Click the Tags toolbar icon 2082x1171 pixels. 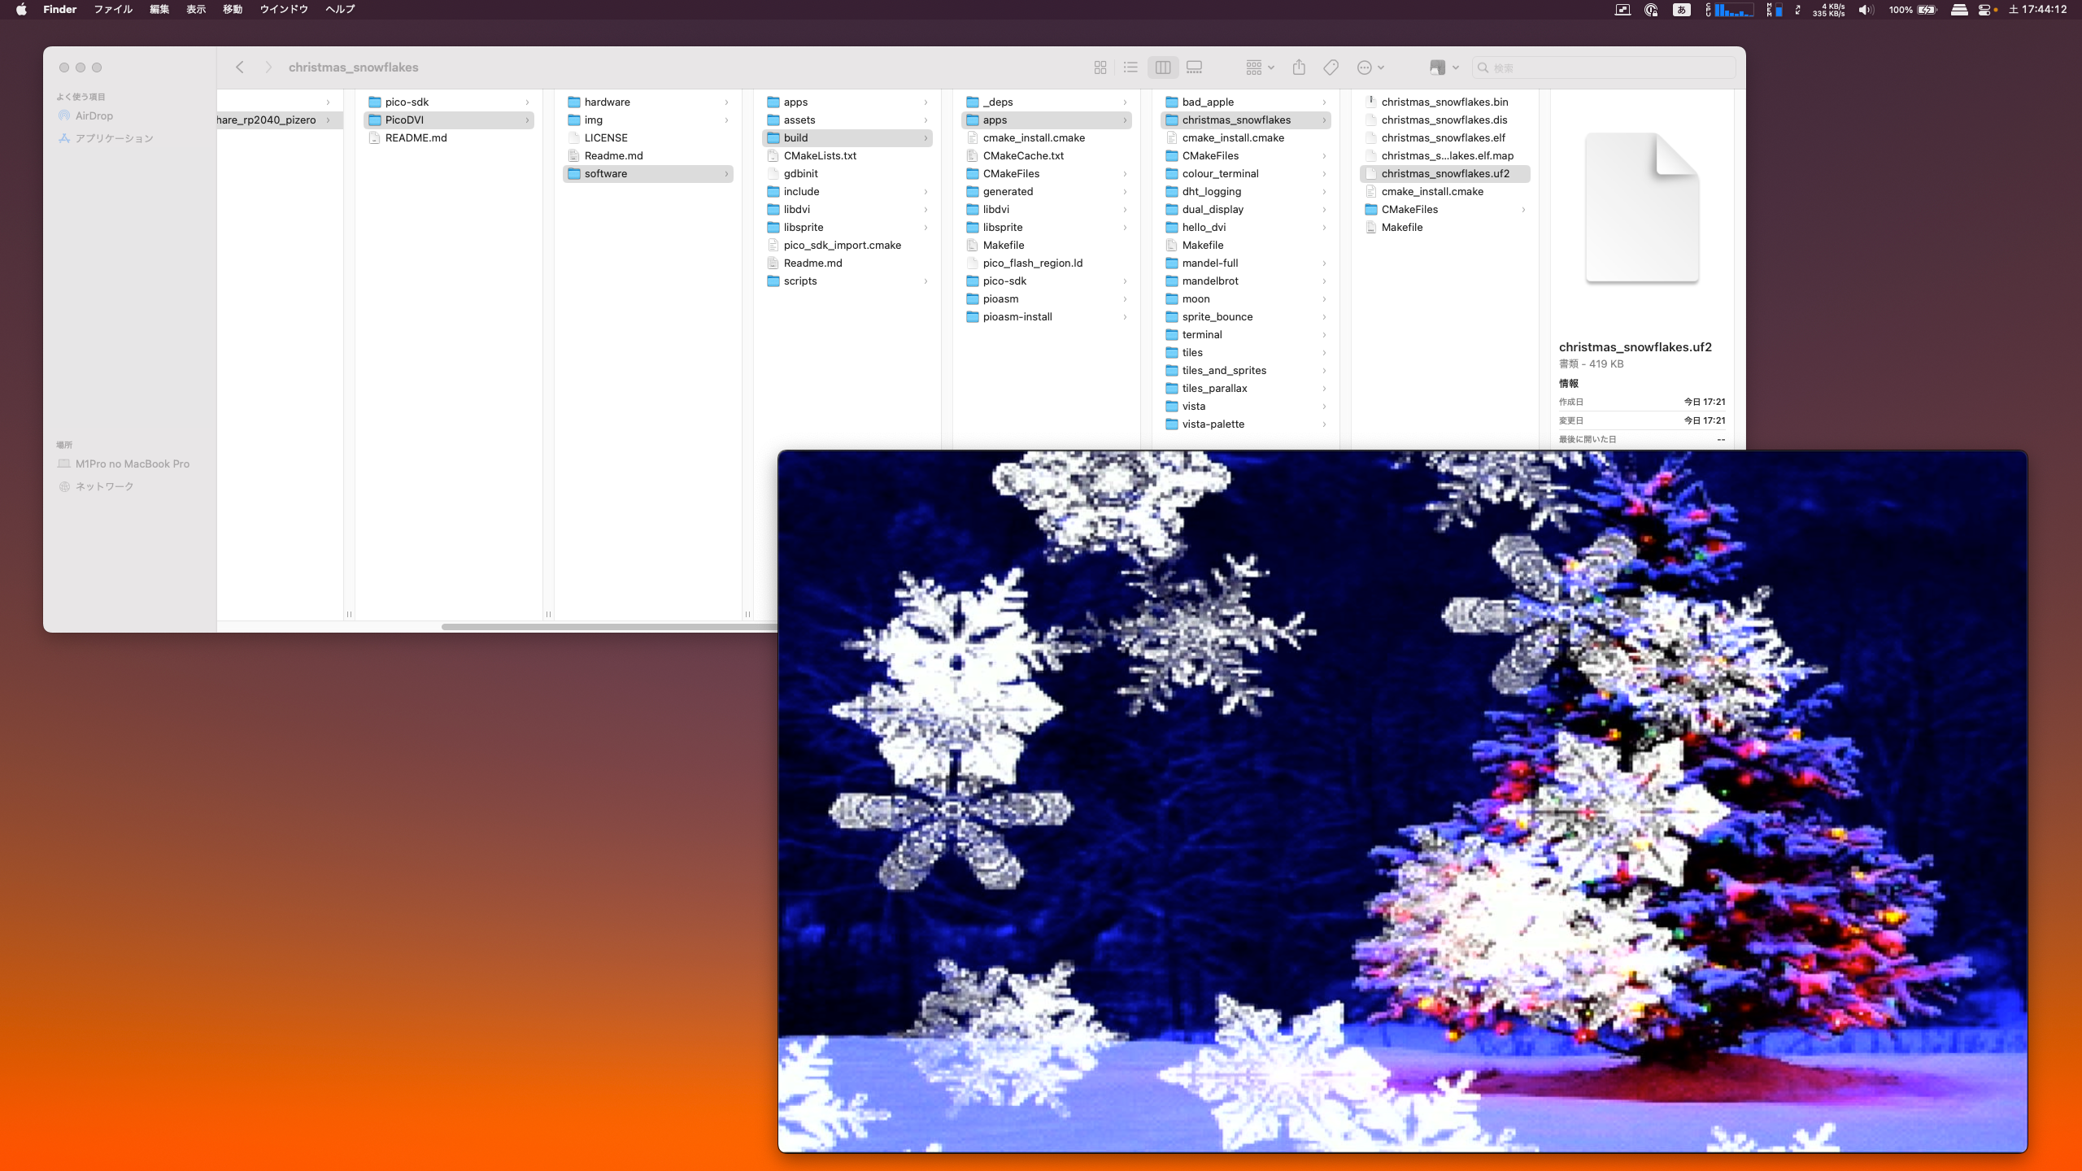[x=1331, y=67]
